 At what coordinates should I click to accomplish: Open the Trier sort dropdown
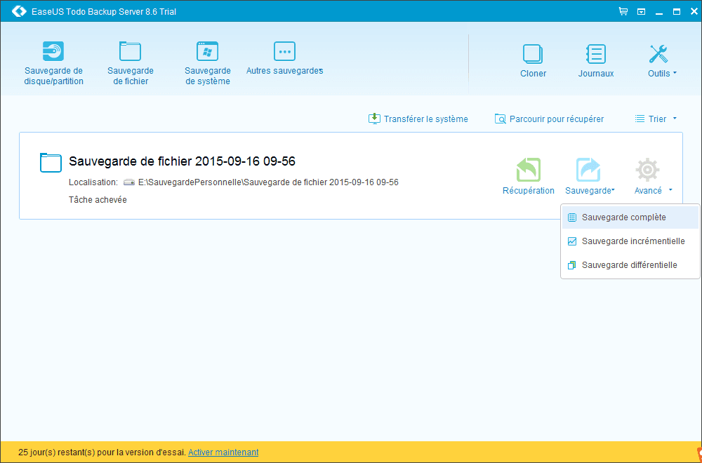pos(656,119)
